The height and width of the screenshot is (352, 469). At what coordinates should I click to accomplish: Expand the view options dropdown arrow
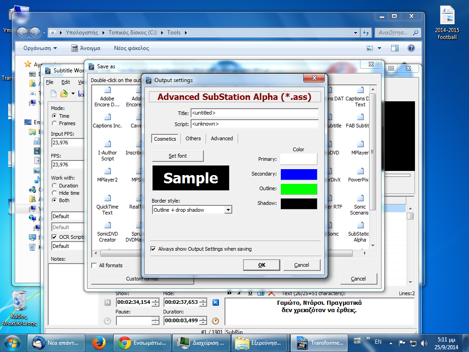(379, 48)
